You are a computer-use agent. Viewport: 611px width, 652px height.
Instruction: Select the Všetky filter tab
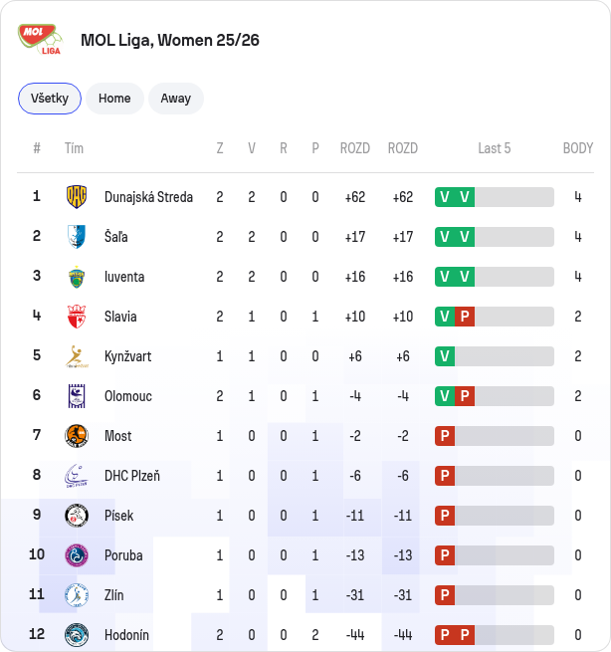(50, 99)
